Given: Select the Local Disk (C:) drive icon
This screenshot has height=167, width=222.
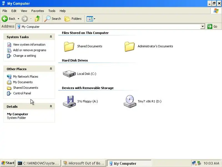Looking at the screenshot, I should point(69,74).
